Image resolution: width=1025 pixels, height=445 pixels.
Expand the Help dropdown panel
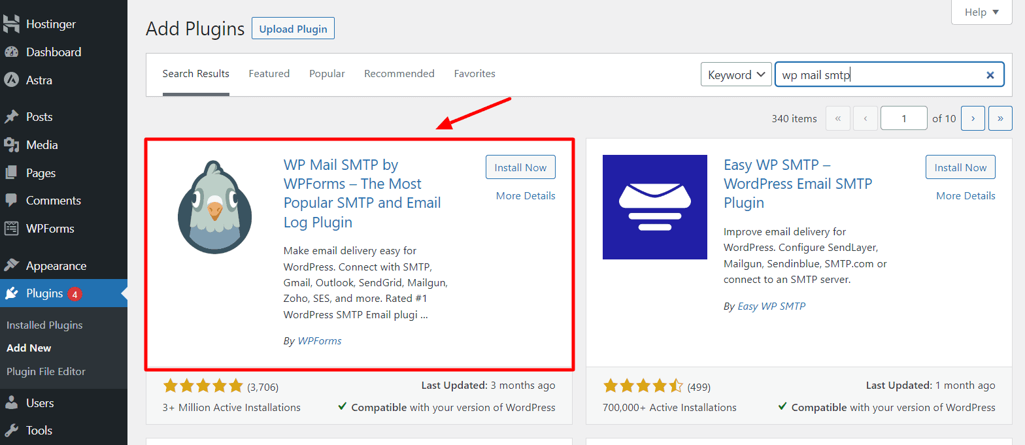(981, 12)
